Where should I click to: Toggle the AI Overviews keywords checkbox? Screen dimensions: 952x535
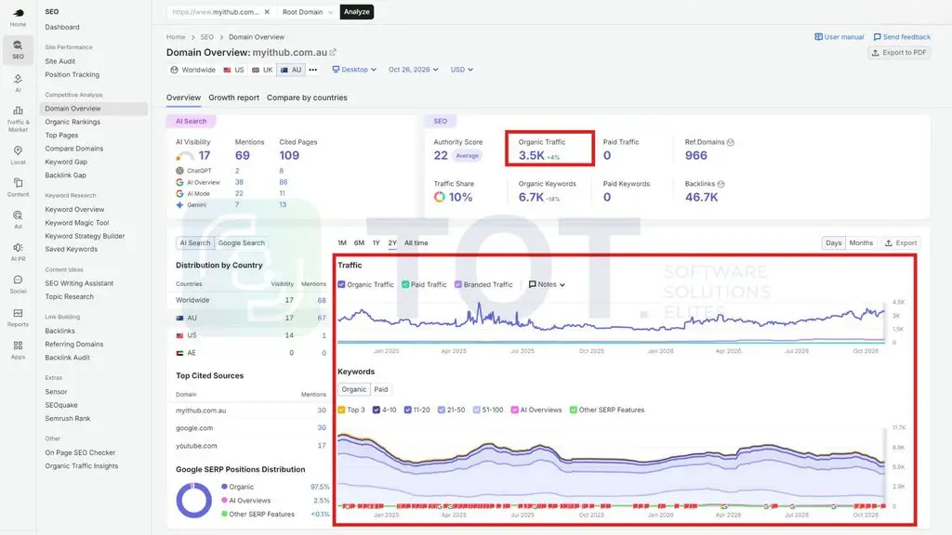[515, 410]
